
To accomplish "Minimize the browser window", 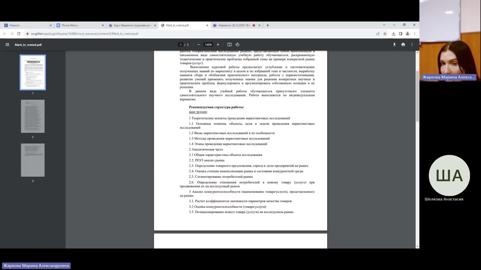I will point(394,25).
